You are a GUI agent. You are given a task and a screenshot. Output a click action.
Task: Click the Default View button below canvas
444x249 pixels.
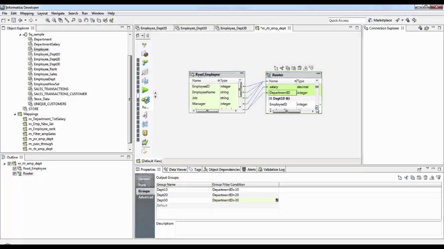coord(149,161)
